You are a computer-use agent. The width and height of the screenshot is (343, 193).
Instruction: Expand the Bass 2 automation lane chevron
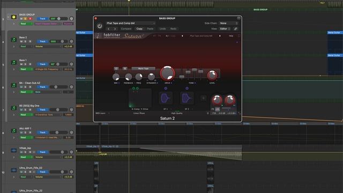[x=14, y=47]
